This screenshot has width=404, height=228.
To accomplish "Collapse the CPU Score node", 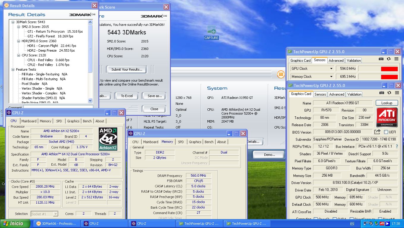I will 19,55.
